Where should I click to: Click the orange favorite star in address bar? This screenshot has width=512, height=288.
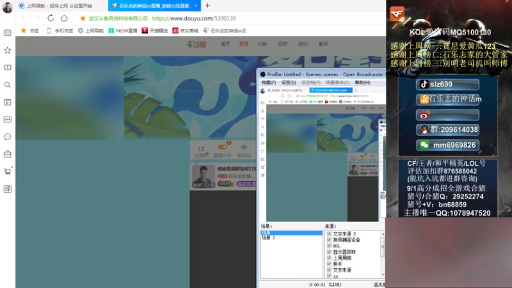click(x=83, y=19)
